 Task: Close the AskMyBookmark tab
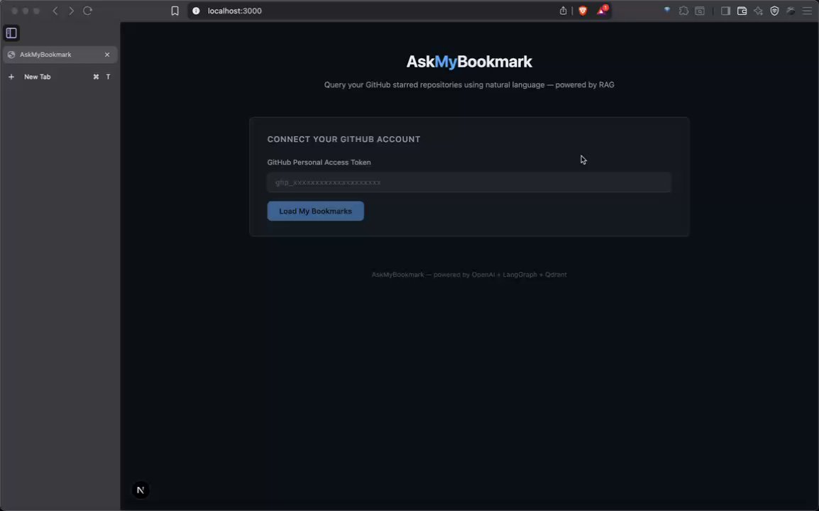[107, 55]
